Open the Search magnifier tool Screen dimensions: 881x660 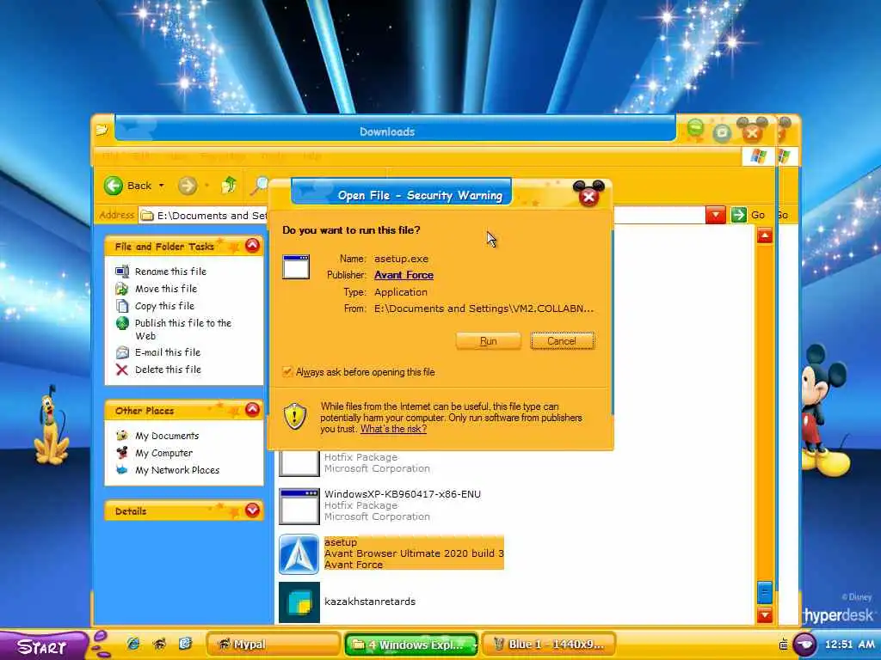[259, 186]
